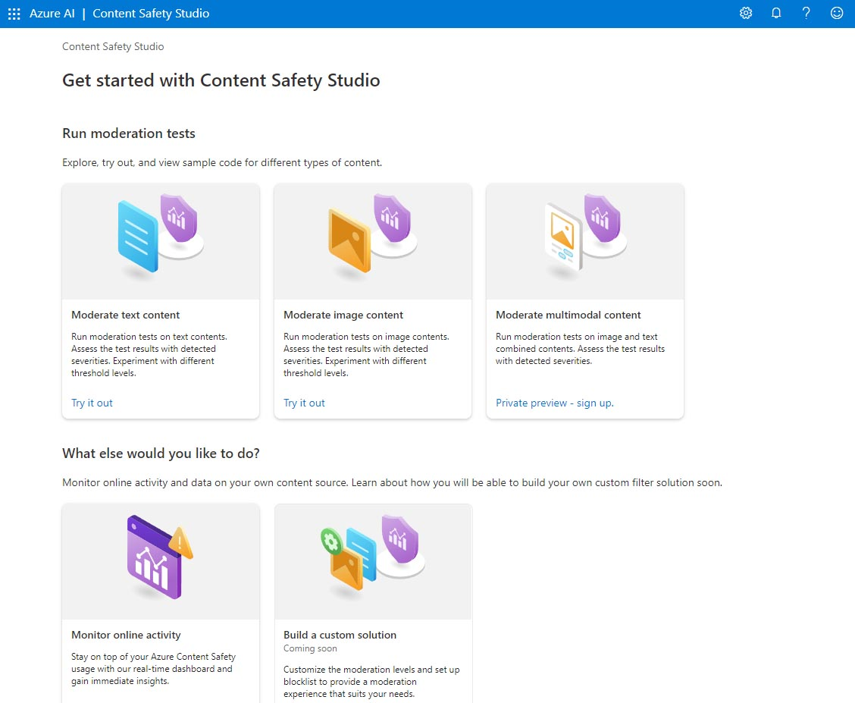Click the What else would you like to do? heading

coord(161,453)
